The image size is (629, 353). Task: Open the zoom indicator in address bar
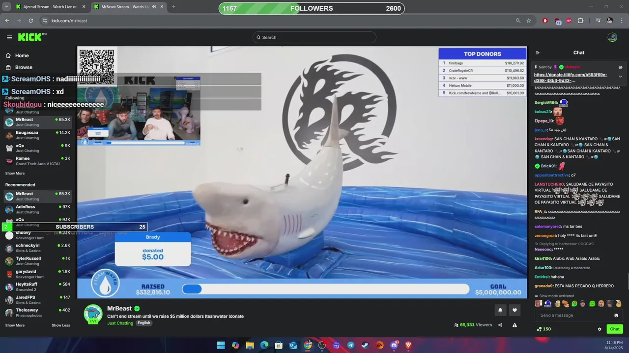pos(518,21)
